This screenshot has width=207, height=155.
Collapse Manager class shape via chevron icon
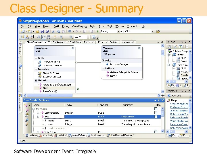(139, 48)
